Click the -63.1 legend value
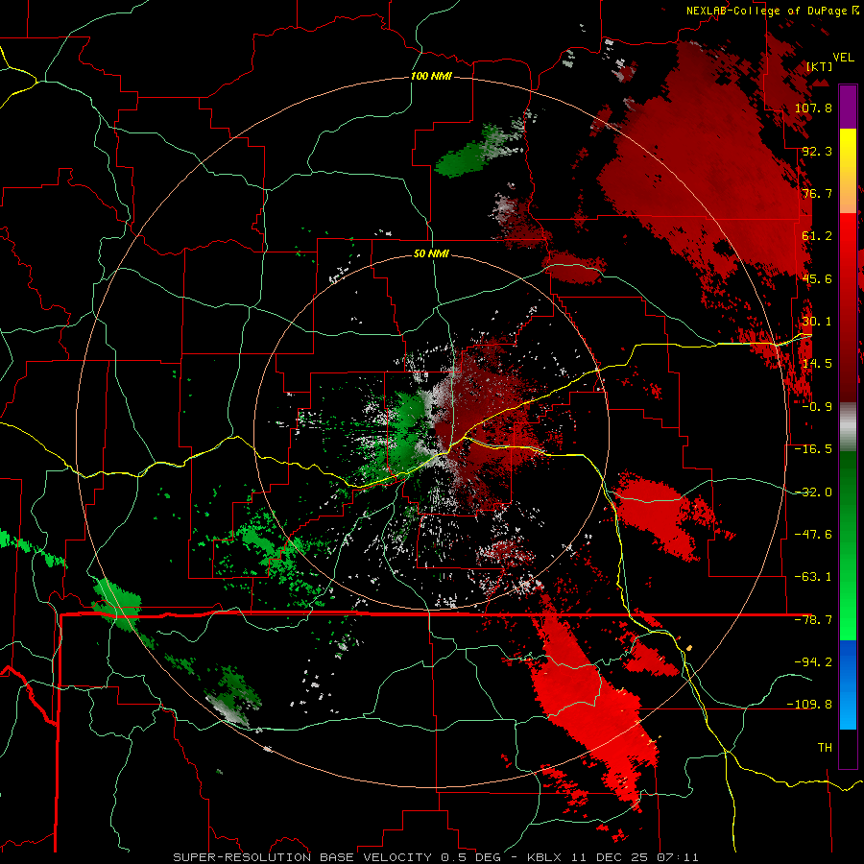The width and height of the screenshot is (864, 864). 813,577
